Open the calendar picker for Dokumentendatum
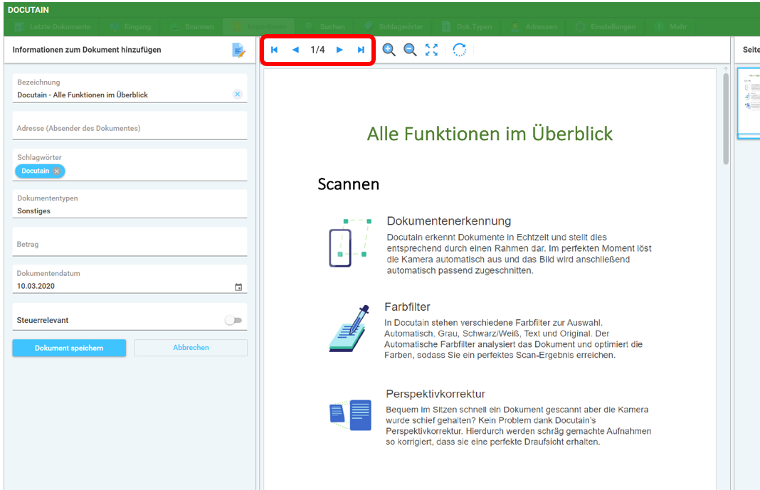 (238, 287)
